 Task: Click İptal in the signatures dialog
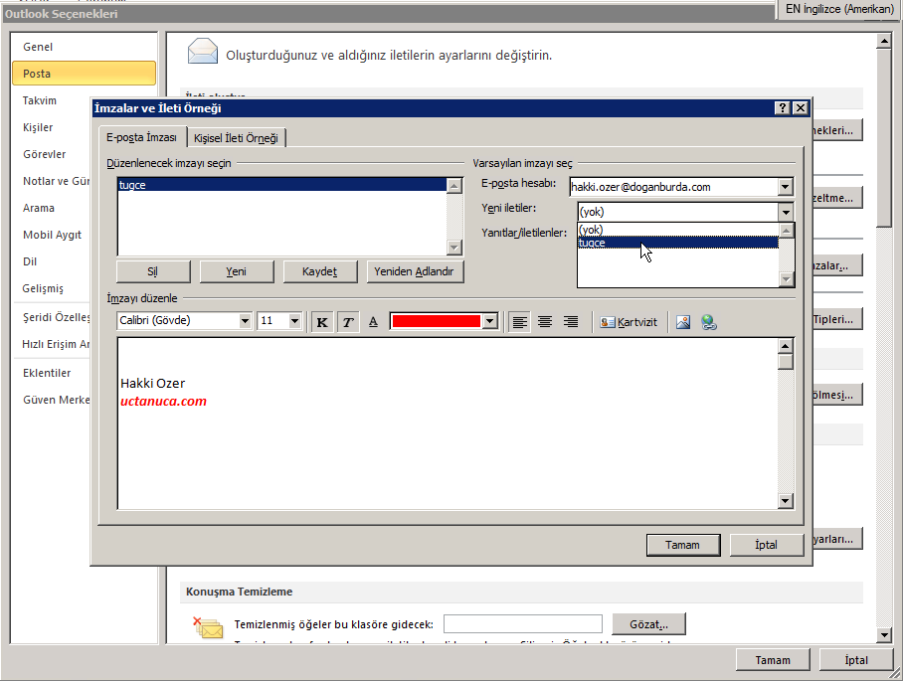tap(766, 545)
